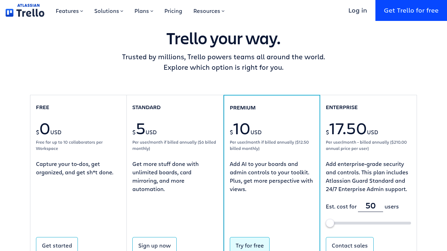Click the Premium plan heading

(x=243, y=108)
